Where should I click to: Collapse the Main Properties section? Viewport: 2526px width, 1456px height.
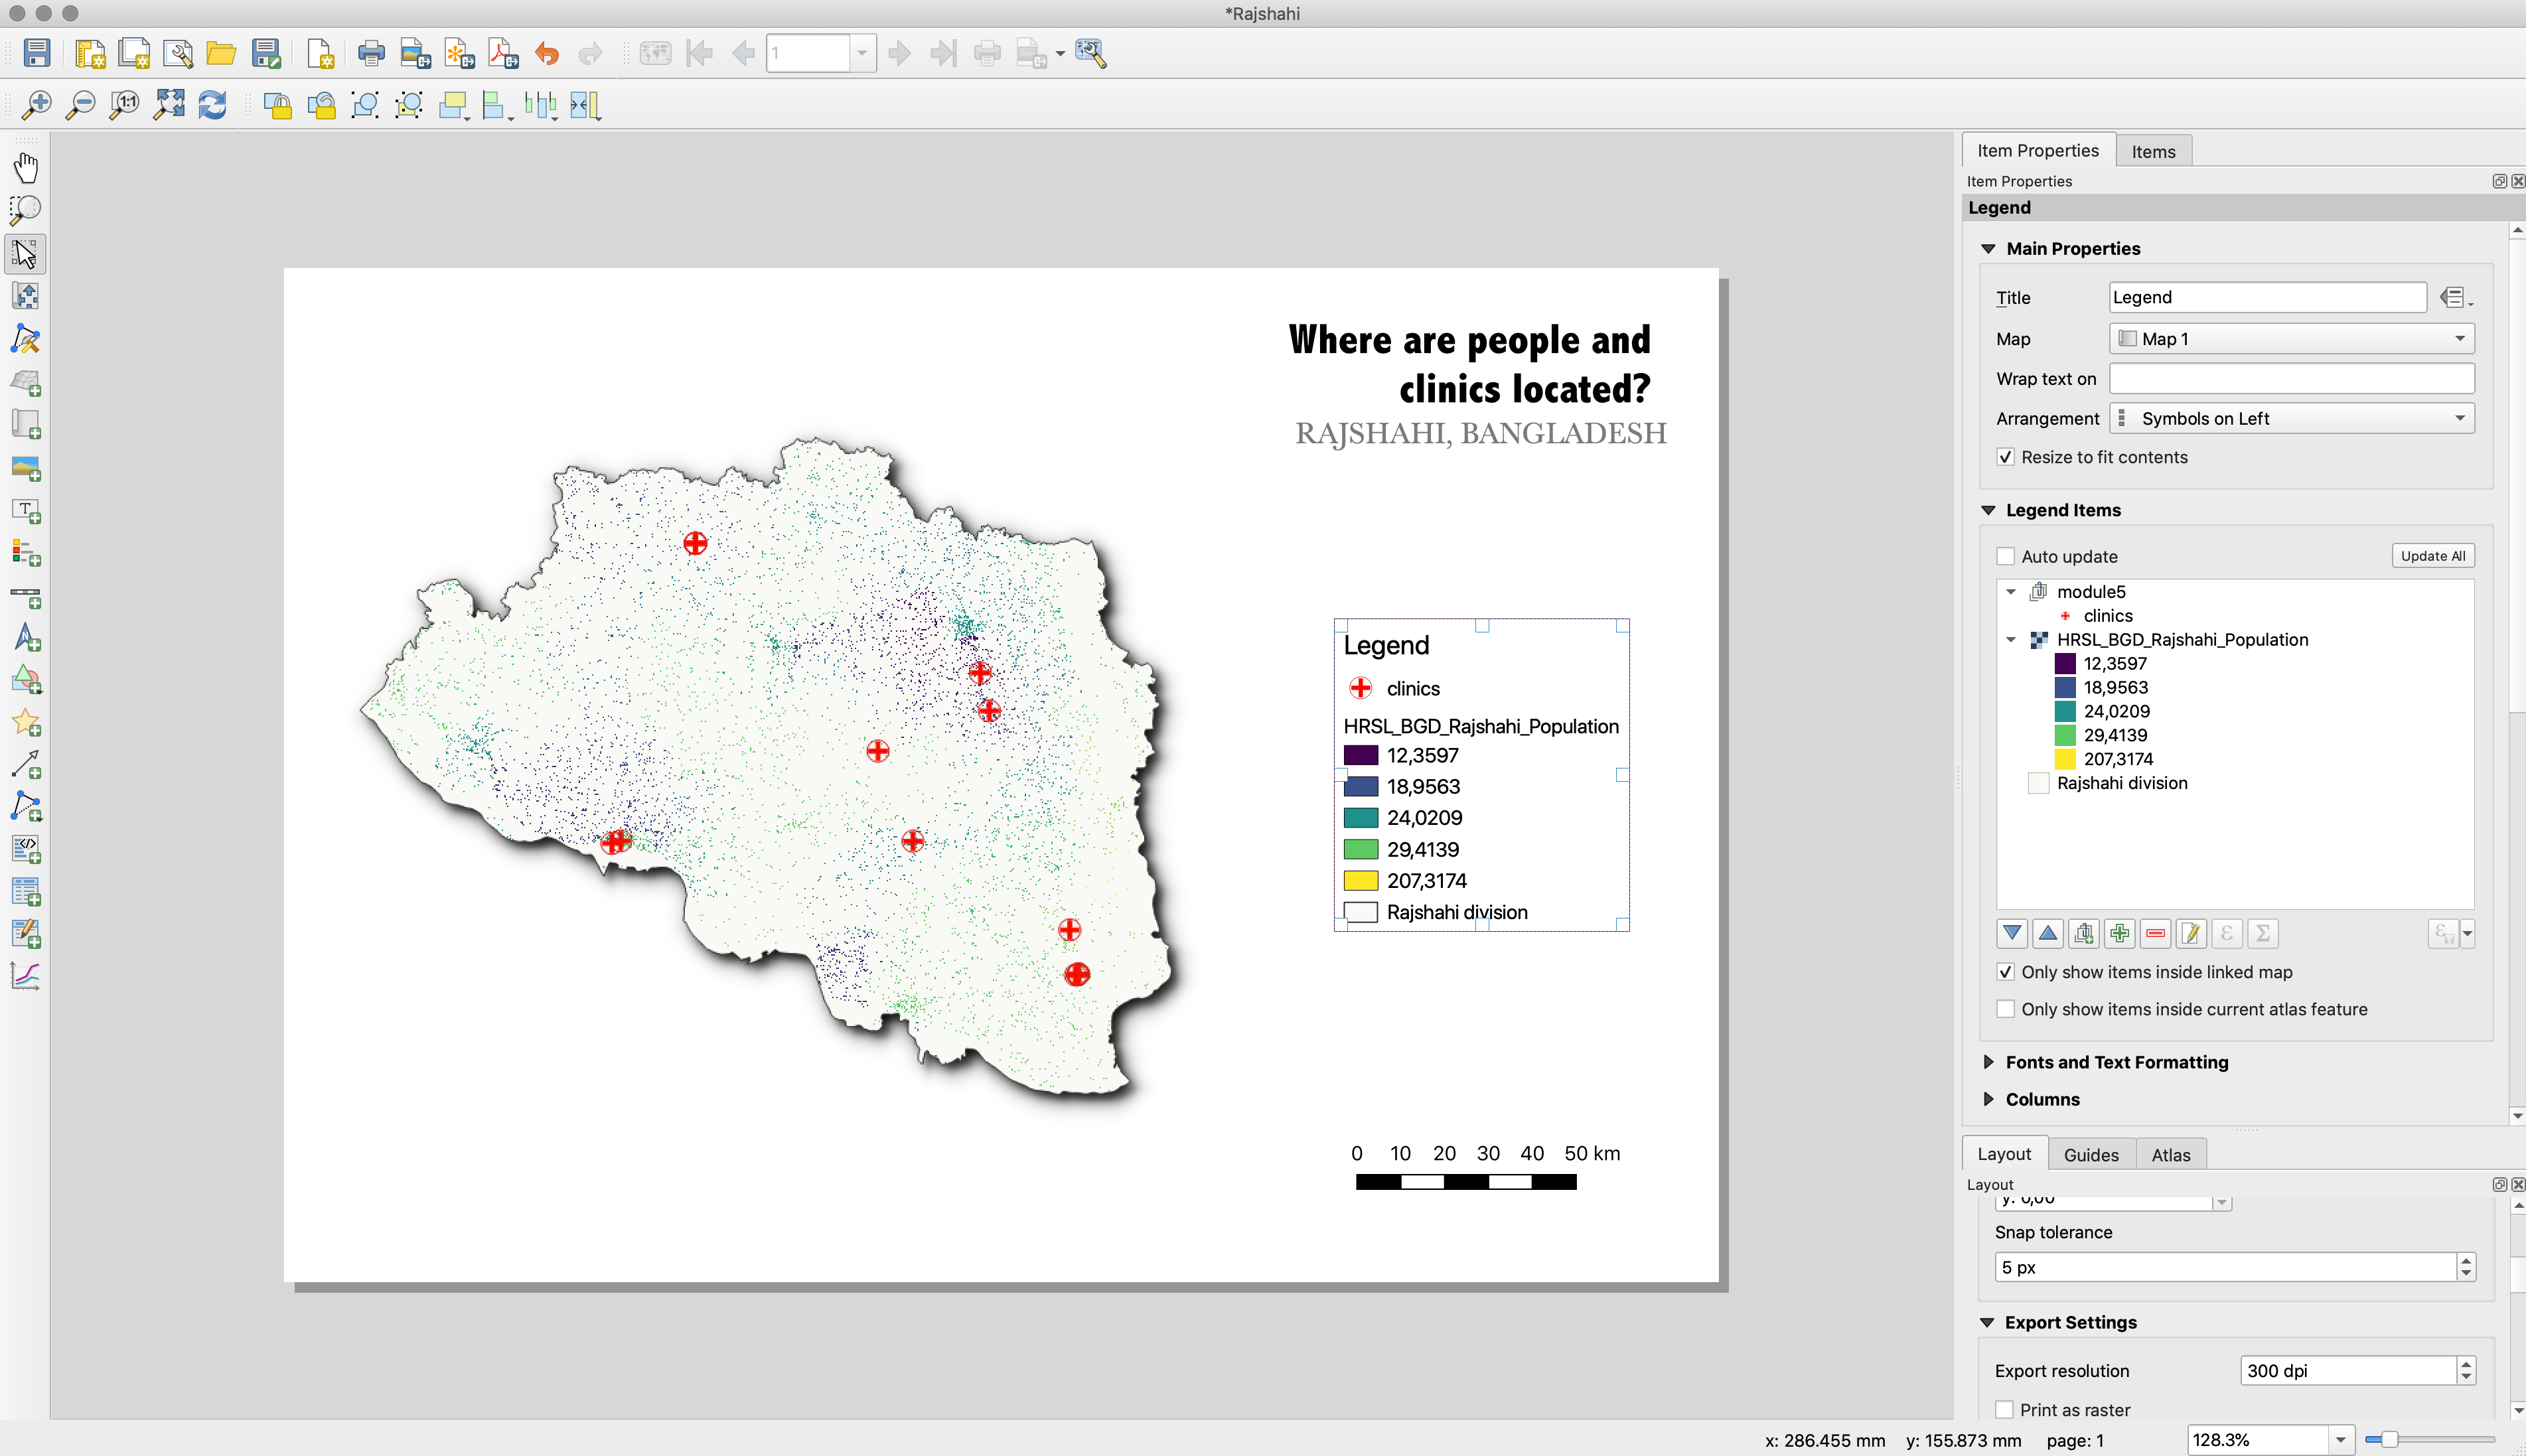tap(1988, 248)
